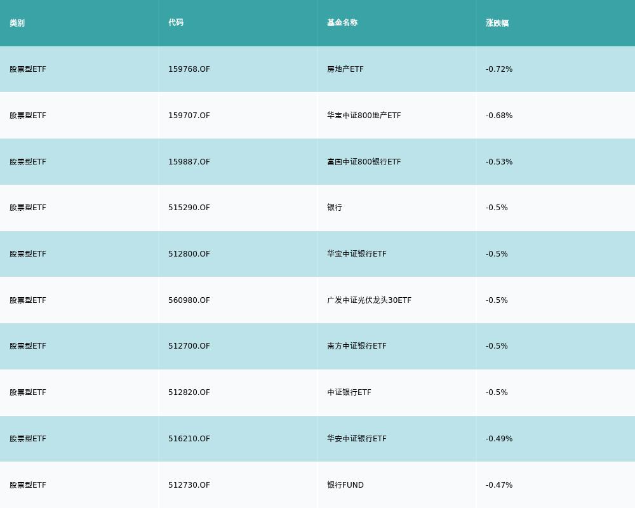The width and height of the screenshot is (635, 508).
Task: Click the 涨跌幅 column header
Action: pos(497,23)
